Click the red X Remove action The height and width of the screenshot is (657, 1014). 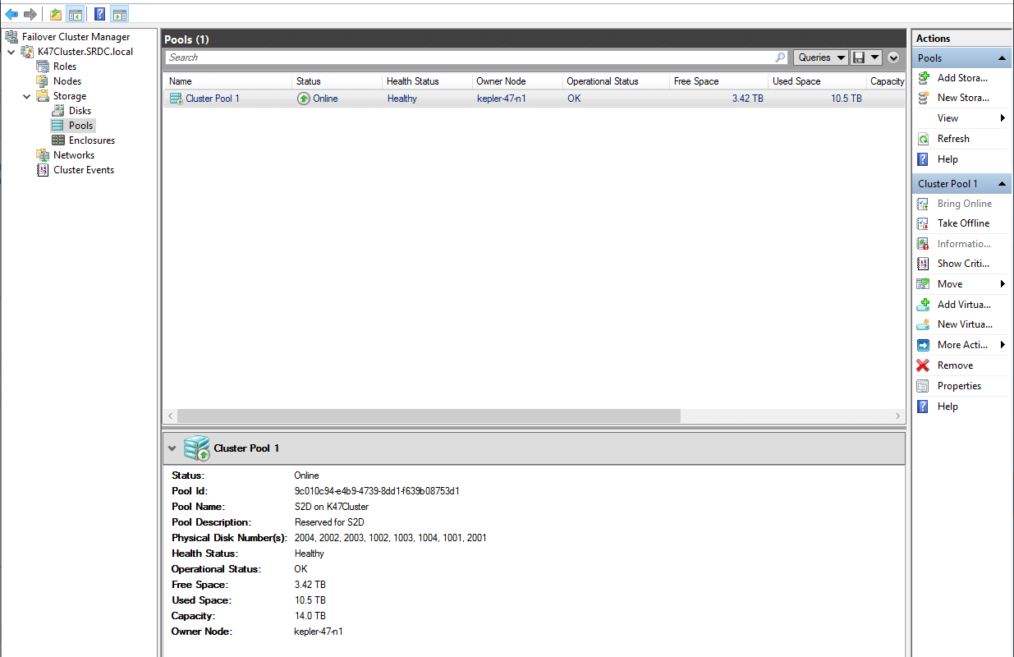pos(923,365)
